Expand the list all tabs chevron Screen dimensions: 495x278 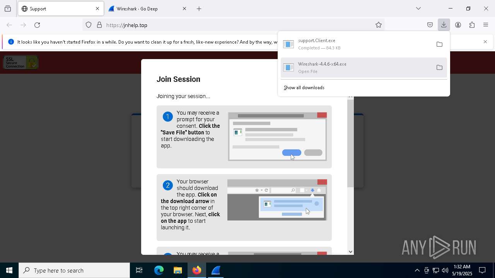(x=418, y=8)
